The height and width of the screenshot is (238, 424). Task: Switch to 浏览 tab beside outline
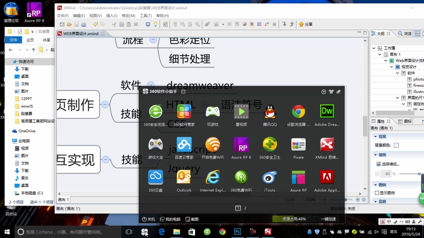coord(405,33)
